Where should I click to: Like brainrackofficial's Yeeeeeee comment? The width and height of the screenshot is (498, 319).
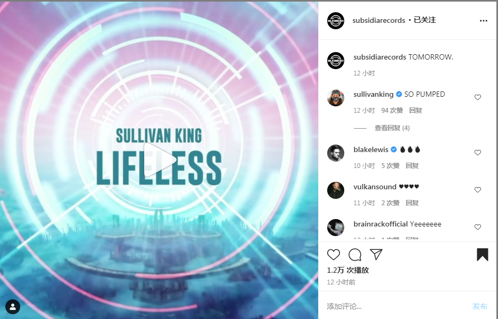pyautogui.click(x=478, y=227)
